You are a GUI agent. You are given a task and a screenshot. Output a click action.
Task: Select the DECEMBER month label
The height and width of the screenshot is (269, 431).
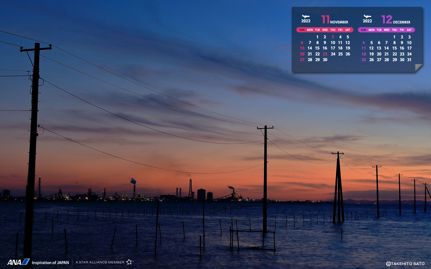(x=402, y=22)
